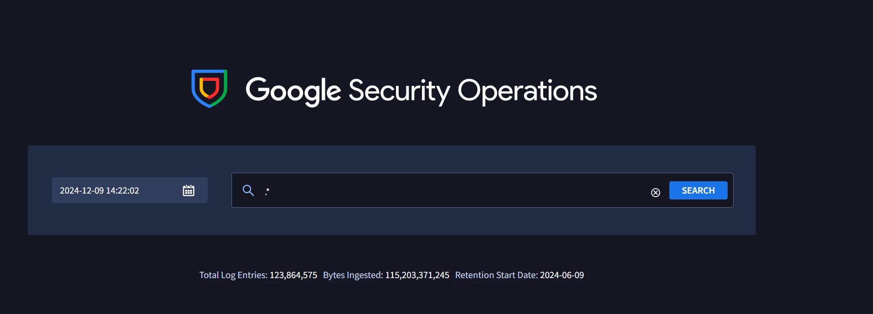Click the Retention Start Date label

497,275
